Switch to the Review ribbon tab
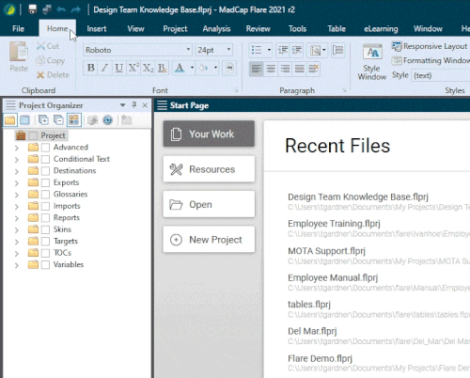This screenshot has width=470, height=378. point(258,29)
